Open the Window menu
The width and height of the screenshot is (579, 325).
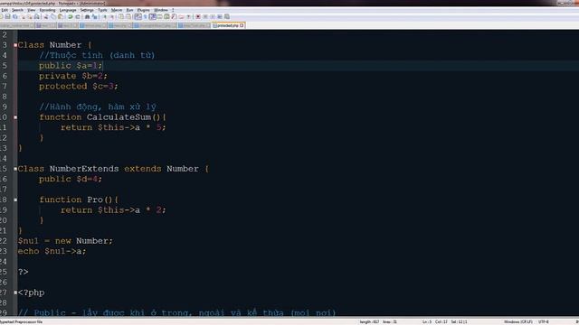tap(161, 10)
